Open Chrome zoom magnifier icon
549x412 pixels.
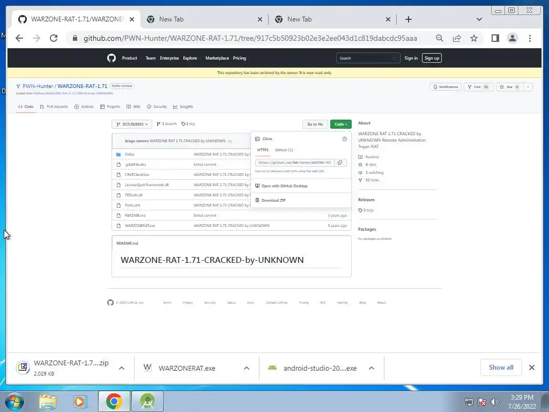(x=440, y=38)
